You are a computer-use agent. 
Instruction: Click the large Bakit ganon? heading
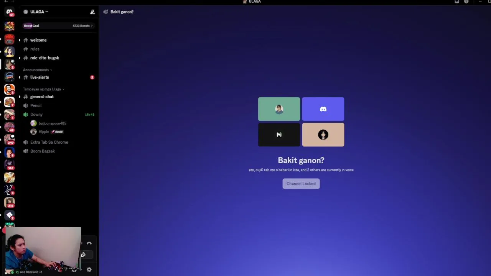coord(301,160)
